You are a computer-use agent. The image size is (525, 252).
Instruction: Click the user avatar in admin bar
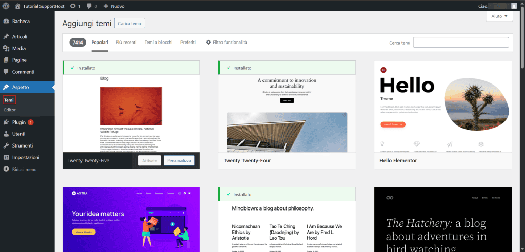[514, 6]
